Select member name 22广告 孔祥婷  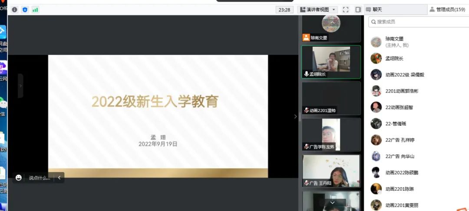coord(400,140)
